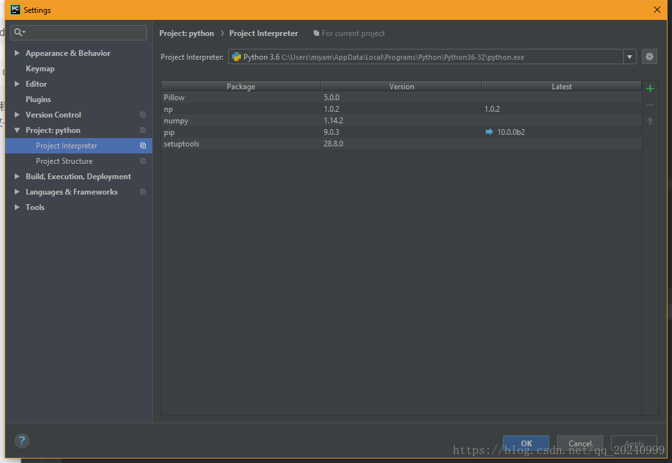Sort by Latest column header
This screenshot has width=672, height=463.
pyautogui.click(x=561, y=86)
